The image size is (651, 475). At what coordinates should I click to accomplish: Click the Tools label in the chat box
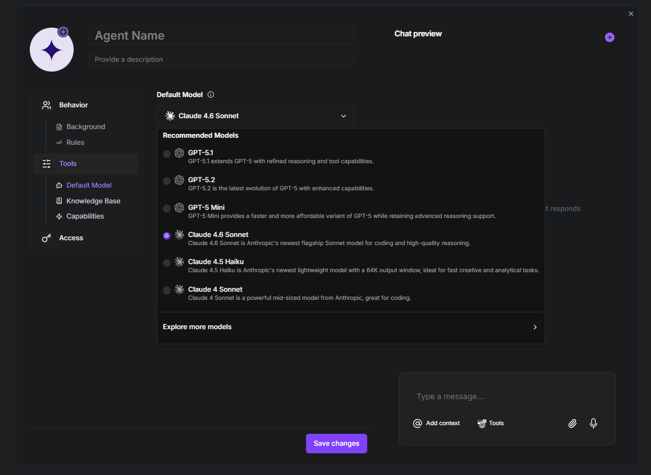[496, 423]
